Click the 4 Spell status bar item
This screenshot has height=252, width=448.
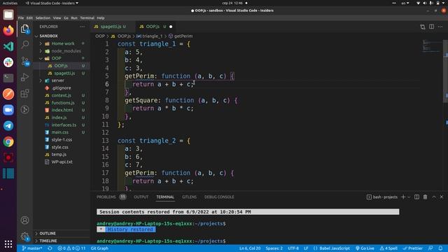point(388,248)
